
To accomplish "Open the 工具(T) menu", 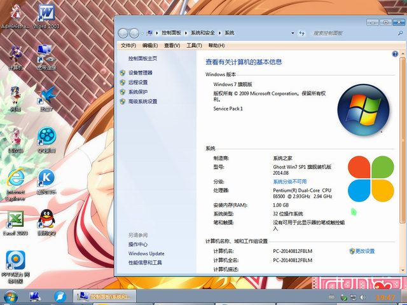I will click(194, 46).
